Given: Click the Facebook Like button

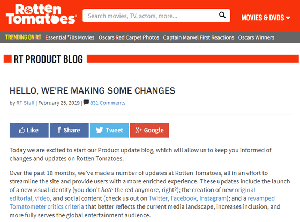Looking at the screenshot, I should pyautogui.click(x=29, y=130).
